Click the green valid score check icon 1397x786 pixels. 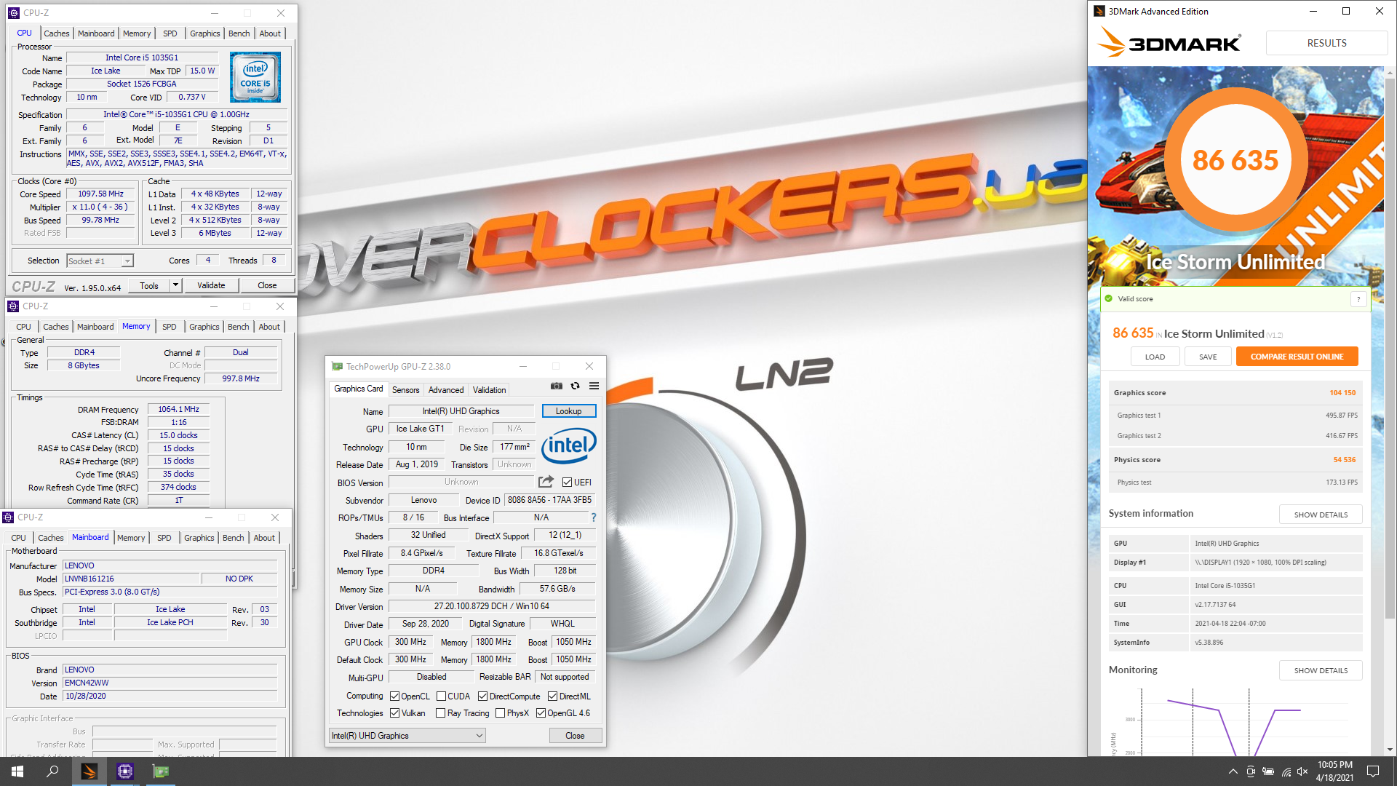click(x=1109, y=299)
